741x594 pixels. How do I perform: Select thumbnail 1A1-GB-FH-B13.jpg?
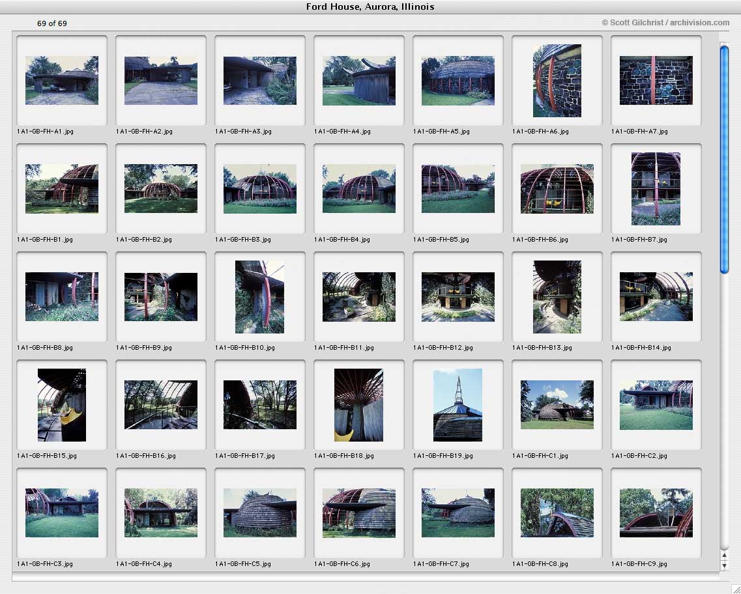click(x=557, y=296)
